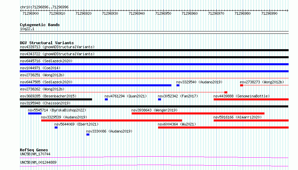
Task: Click blue marker under nsv3052342
Action: (x=159, y=99)
